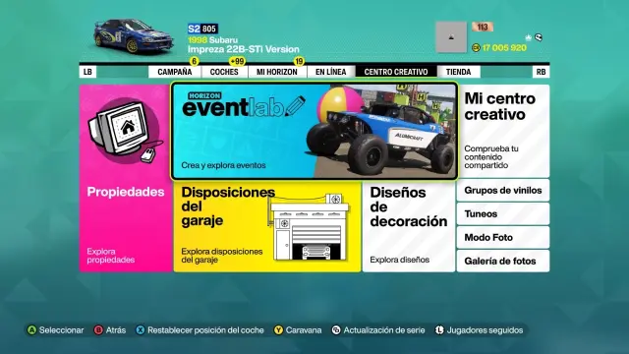This screenshot has height=354, width=629.
Task: Click the B button Atrás icon
Action: pos(98,330)
